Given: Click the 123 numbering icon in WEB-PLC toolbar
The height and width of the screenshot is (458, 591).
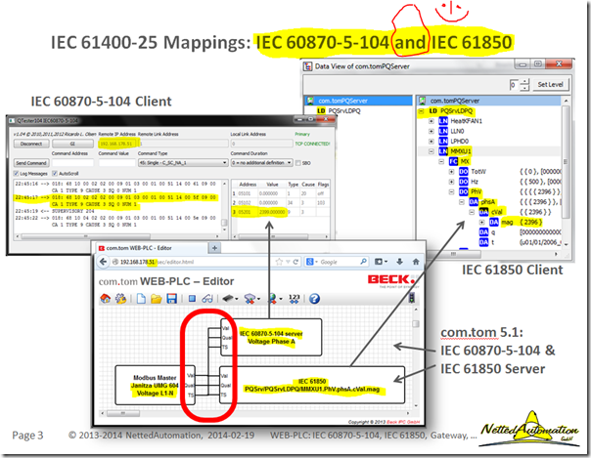Looking at the screenshot, I should [294, 299].
